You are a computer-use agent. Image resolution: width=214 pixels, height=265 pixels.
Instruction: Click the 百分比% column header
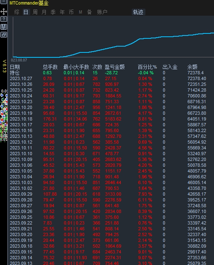[147, 67]
